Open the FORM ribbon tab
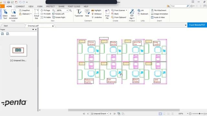 (40, 6)
